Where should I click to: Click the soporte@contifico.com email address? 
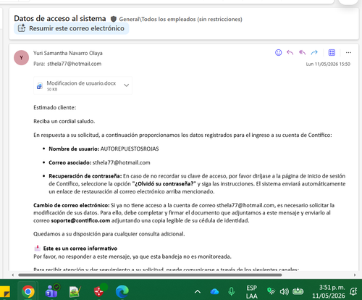(x=80, y=220)
